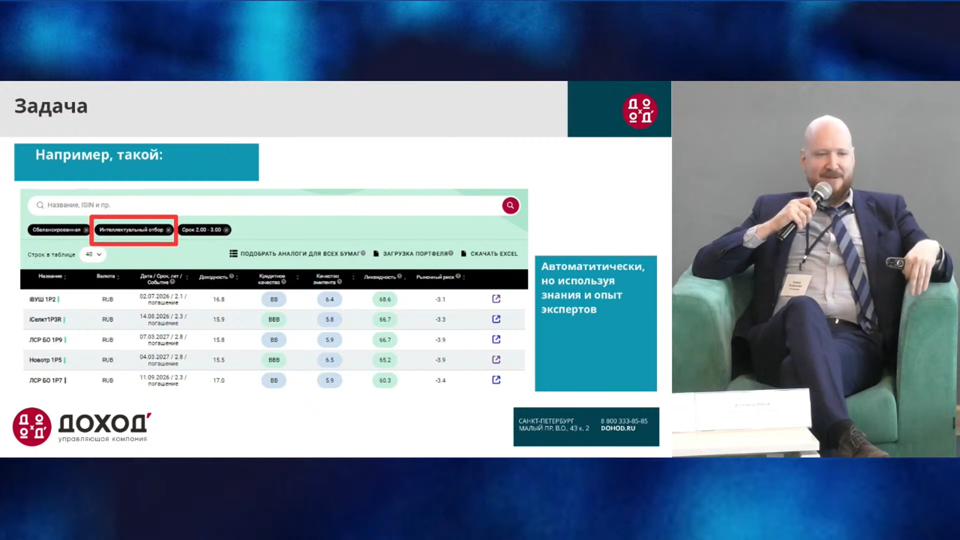Click the BBB credit rating badge of iСелкт1Р3R
Screen dimensions: 960x540
274,319
